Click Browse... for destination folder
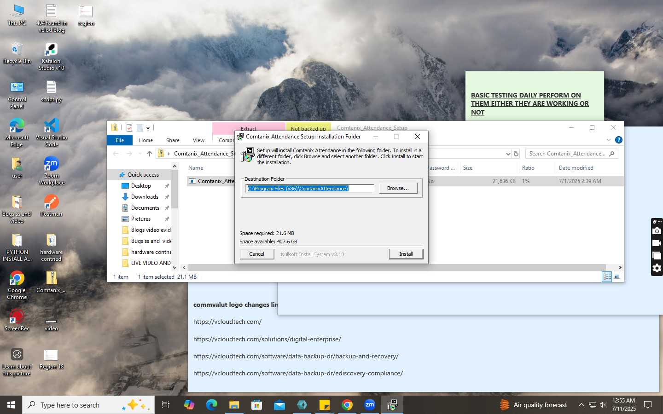The image size is (663, 414). point(398,188)
